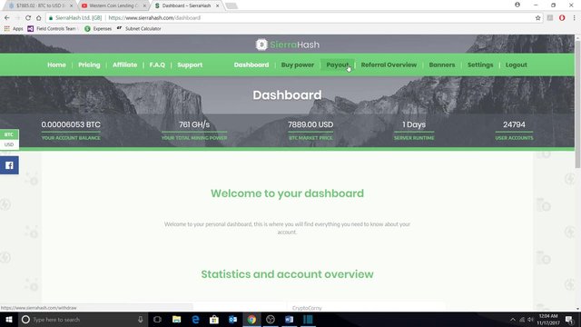Click the SierraHash logo icon

click(261, 45)
